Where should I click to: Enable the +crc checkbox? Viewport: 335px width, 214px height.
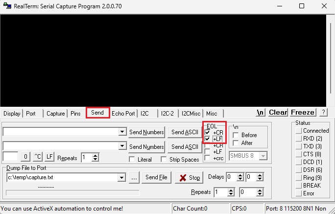(x=207, y=158)
